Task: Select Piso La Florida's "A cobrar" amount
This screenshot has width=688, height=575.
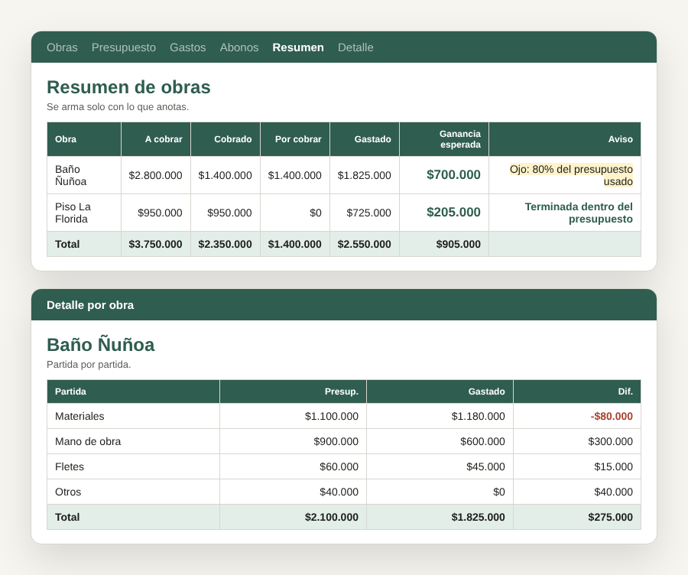Action: click(x=160, y=213)
